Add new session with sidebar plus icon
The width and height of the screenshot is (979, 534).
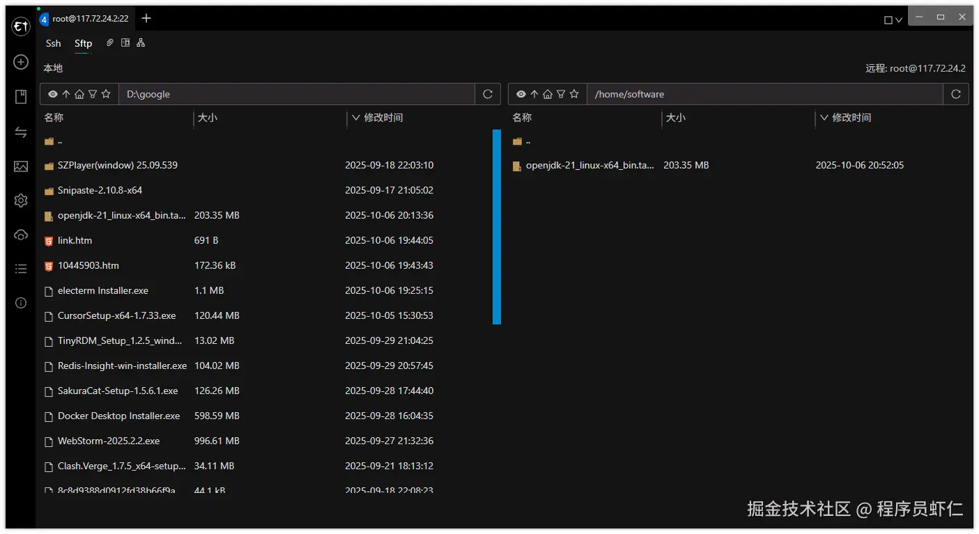tap(21, 62)
